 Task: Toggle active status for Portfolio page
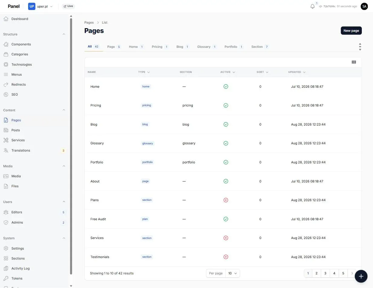point(226,162)
